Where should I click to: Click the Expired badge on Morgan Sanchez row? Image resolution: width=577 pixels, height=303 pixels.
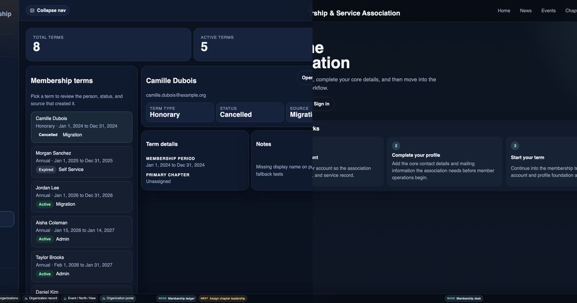pos(46,169)
